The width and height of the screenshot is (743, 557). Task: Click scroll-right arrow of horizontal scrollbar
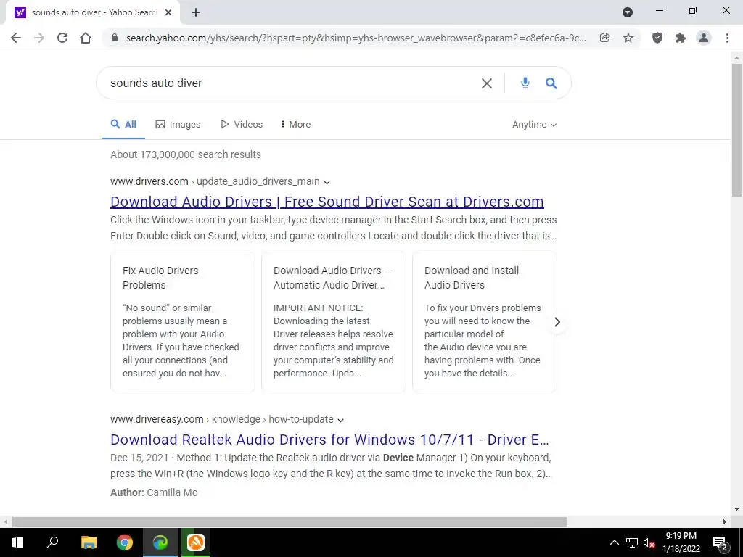pos(725,522)
